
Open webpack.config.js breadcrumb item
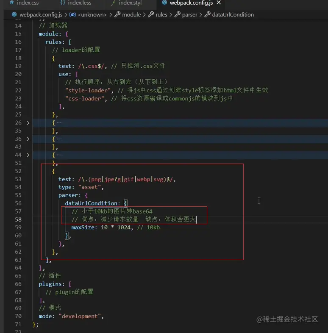(x=41, y=15)
